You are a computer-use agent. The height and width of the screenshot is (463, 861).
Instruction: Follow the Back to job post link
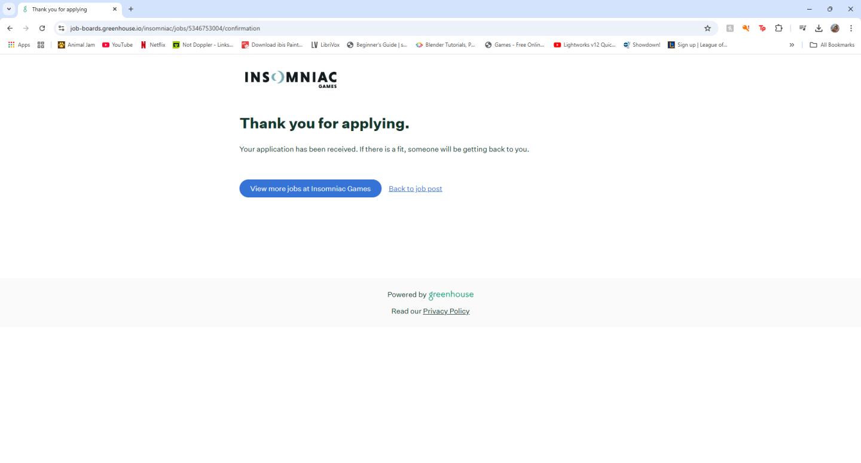click(x=416, y=188)
